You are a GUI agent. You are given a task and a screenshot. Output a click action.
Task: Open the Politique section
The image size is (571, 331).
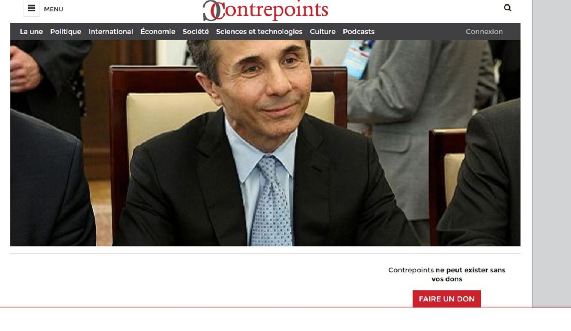click(x=65, y=32)
